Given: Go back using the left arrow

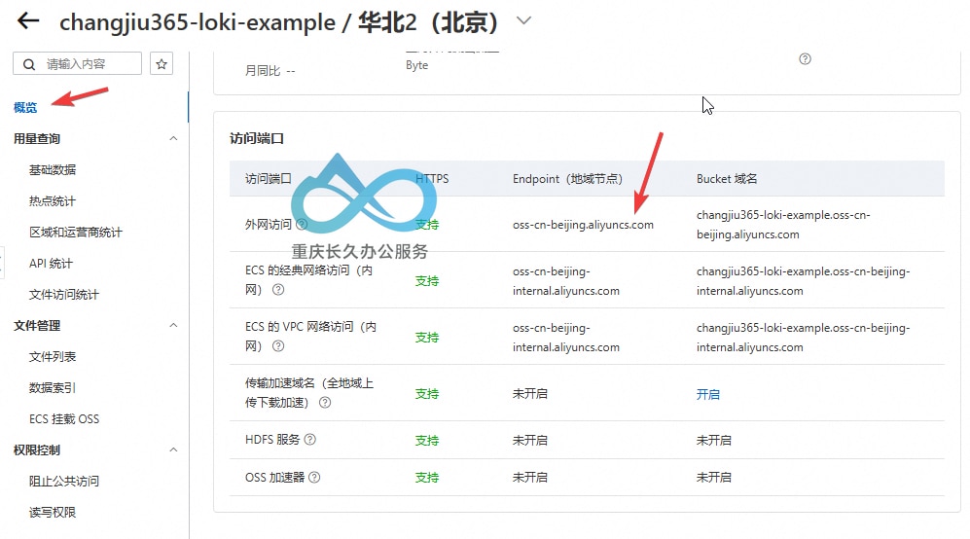Looking at the screenshot, I should pyautogui.click(x=28, y=21).
